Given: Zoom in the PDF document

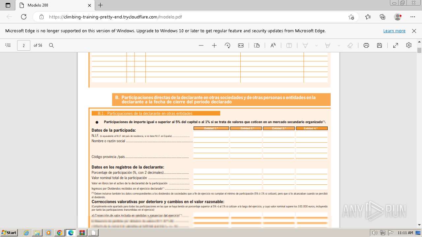Looking at the screenshot, I should pyautogui.click(x=214, y=45).
